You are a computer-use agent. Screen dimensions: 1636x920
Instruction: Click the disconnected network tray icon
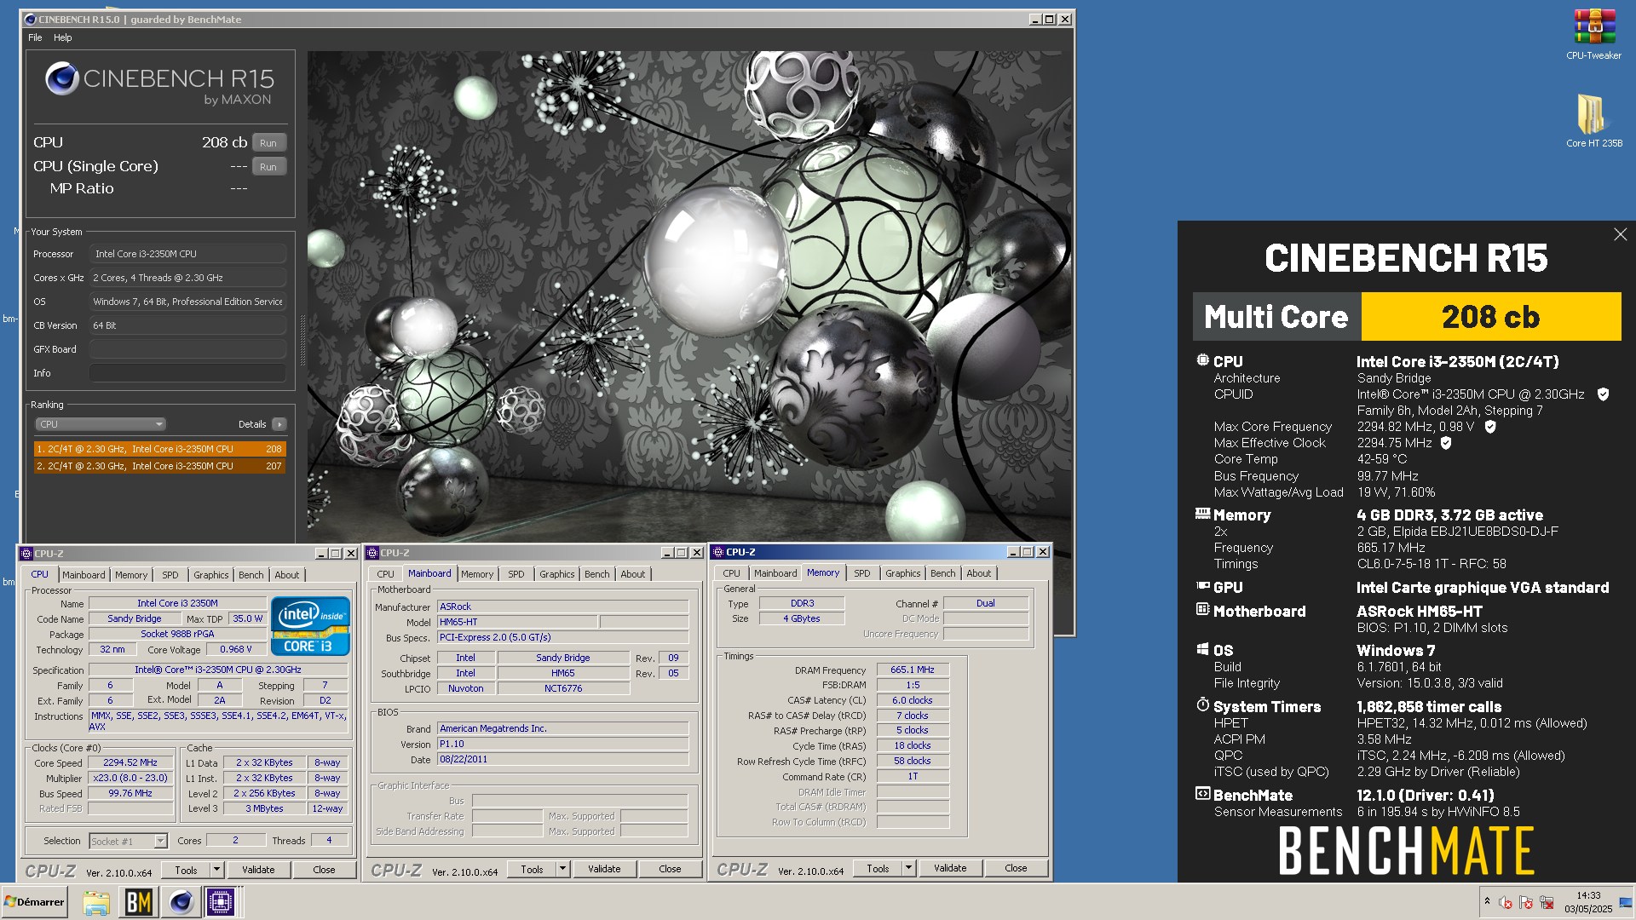1547,902
